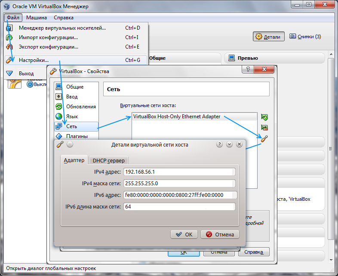
Task: Select Менеджер виртуальных носителей menu entry
Action: click(62, 28)
